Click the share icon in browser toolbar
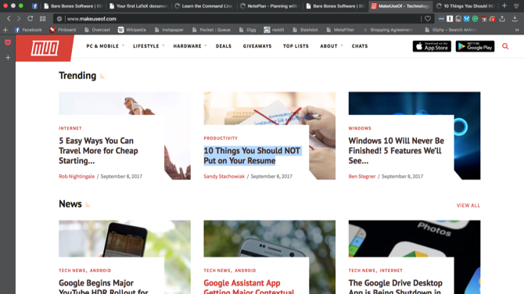524x294 pixels. click(502, 19)
